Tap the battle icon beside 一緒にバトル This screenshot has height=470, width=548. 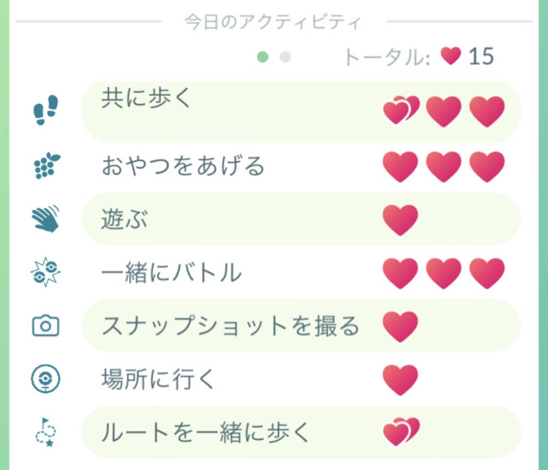(x=45, y=273)
